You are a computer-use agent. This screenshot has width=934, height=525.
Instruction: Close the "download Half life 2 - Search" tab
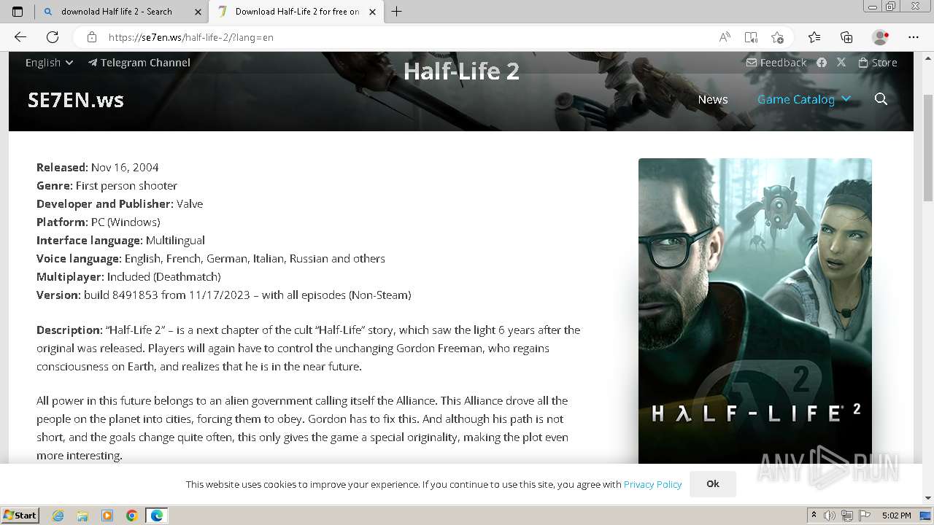coord(198,12)
